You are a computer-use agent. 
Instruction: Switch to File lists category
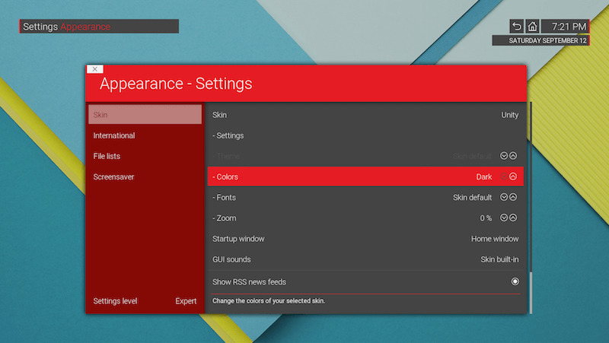(x=145, y=156)
